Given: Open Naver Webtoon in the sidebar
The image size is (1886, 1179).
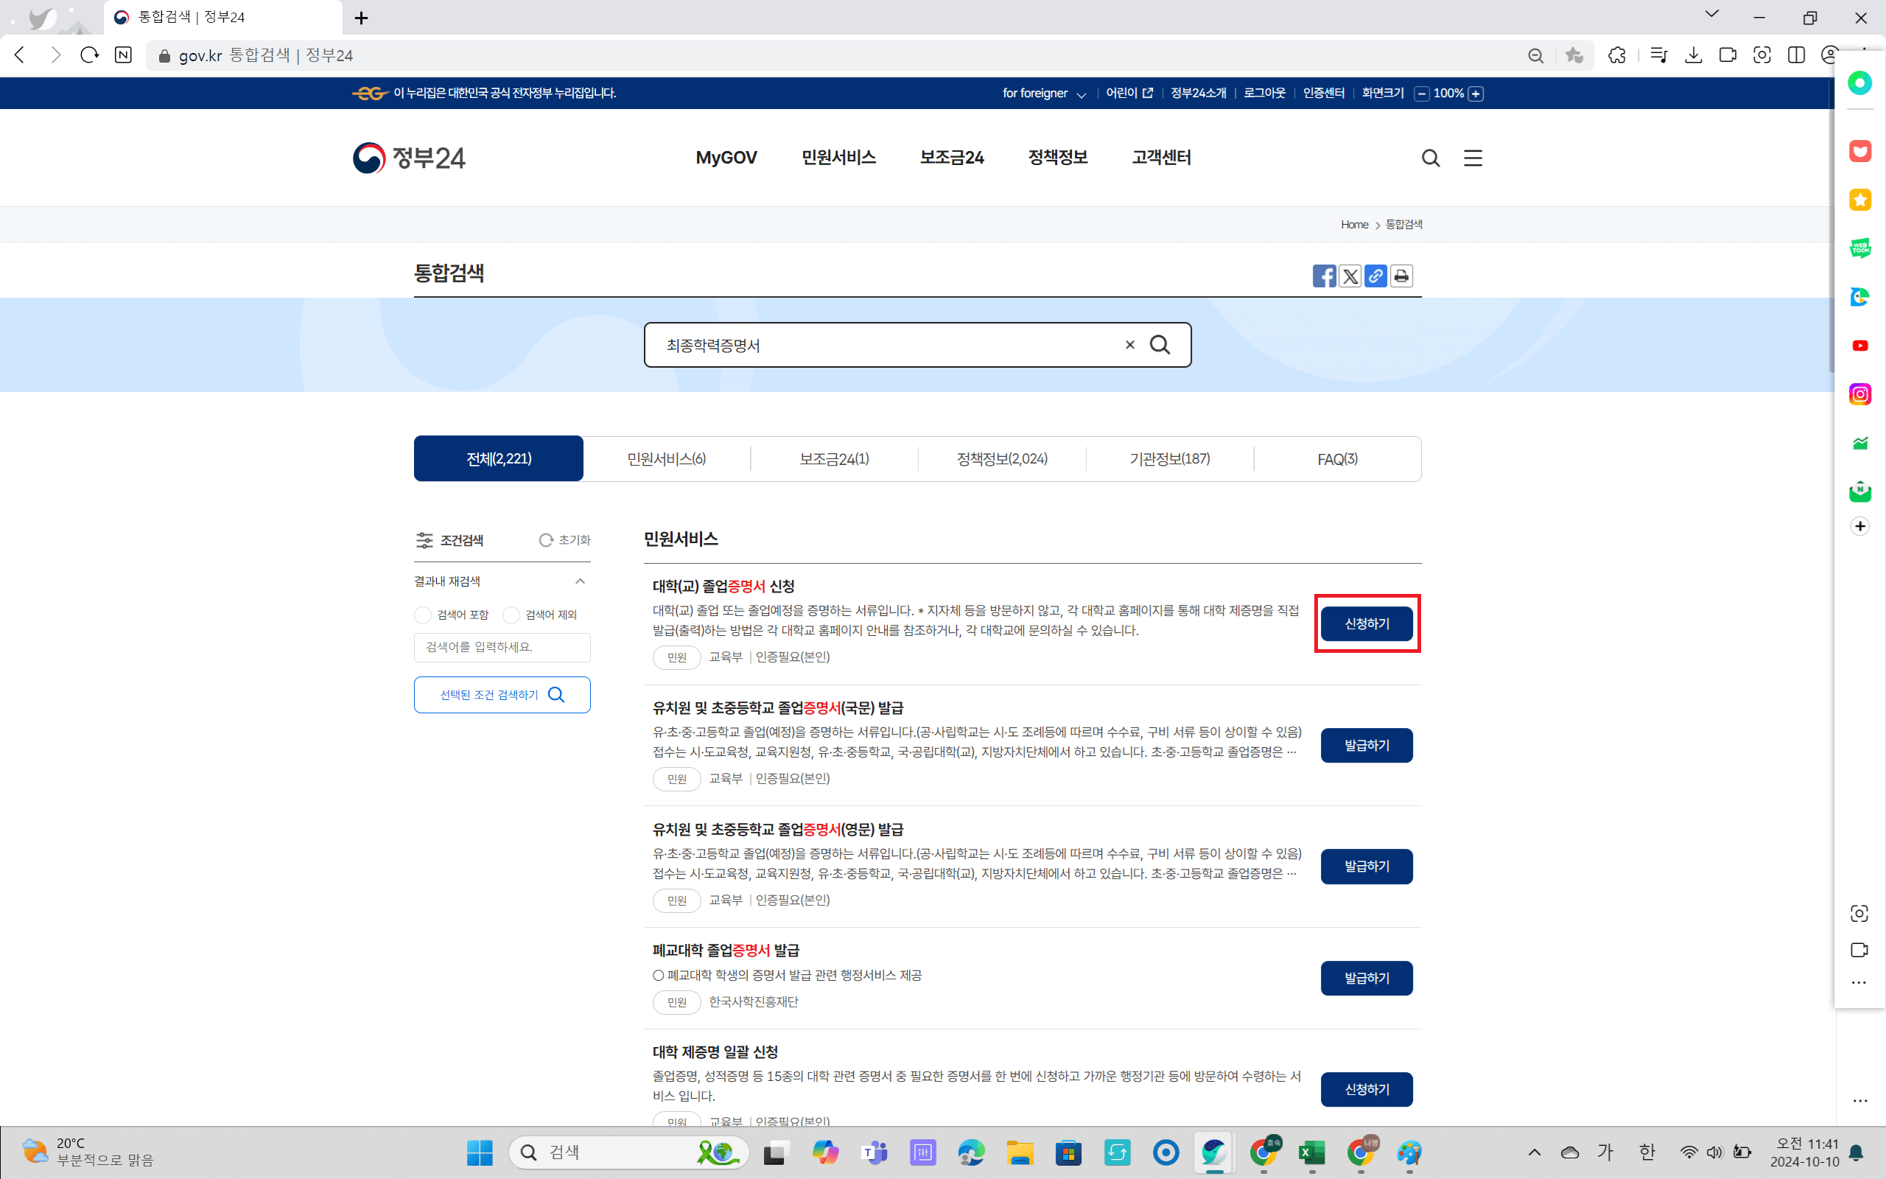Looking at the screenshot, I should [x=1861, y=248].
